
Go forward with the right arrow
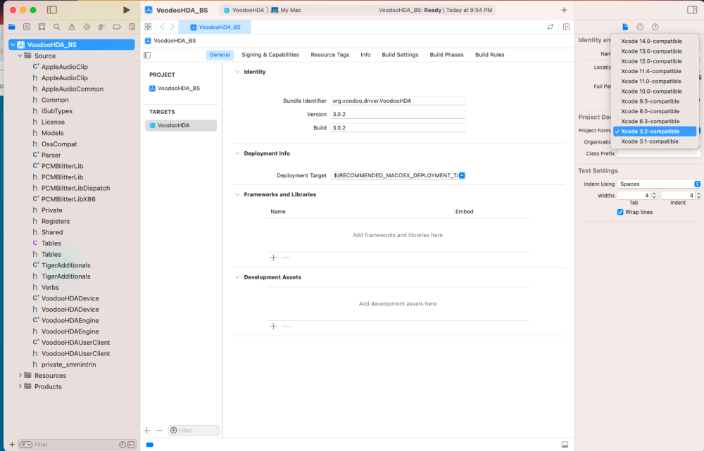coord(172,27)
